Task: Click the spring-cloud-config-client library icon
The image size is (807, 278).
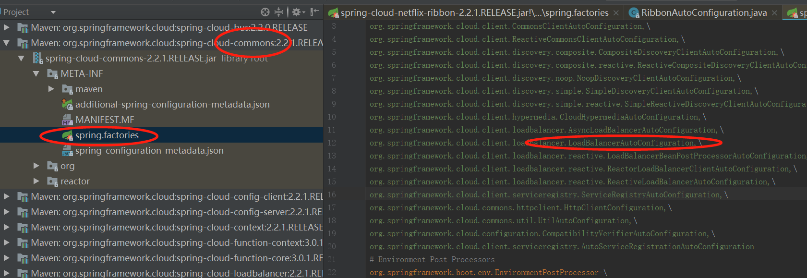Action: tap(23, 196)
